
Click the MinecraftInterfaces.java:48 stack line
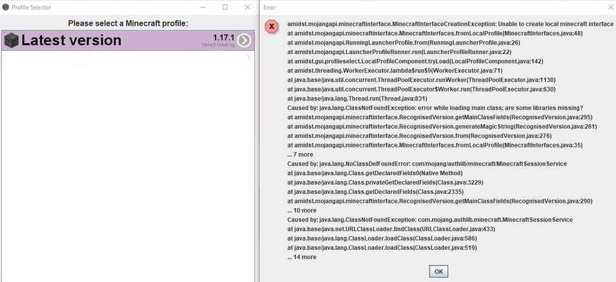[x=435, y=33]
